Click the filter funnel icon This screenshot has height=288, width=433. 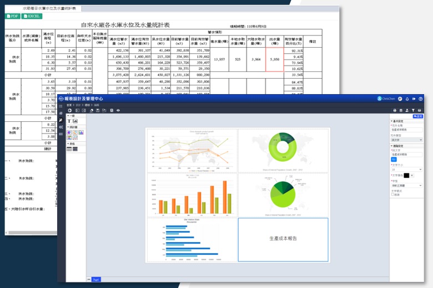pyautogui.click(x=414, y=110)
